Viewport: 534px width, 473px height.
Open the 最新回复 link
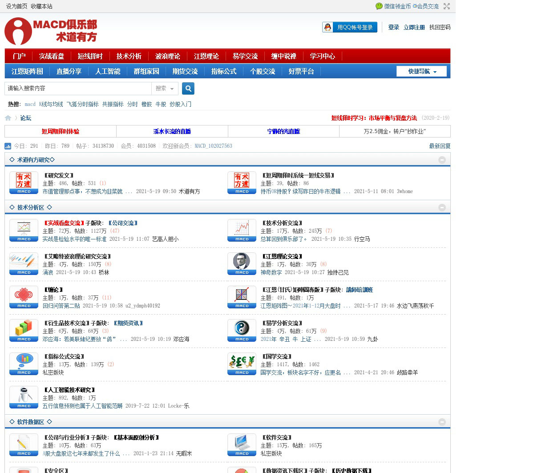click(x=440, y=146)
